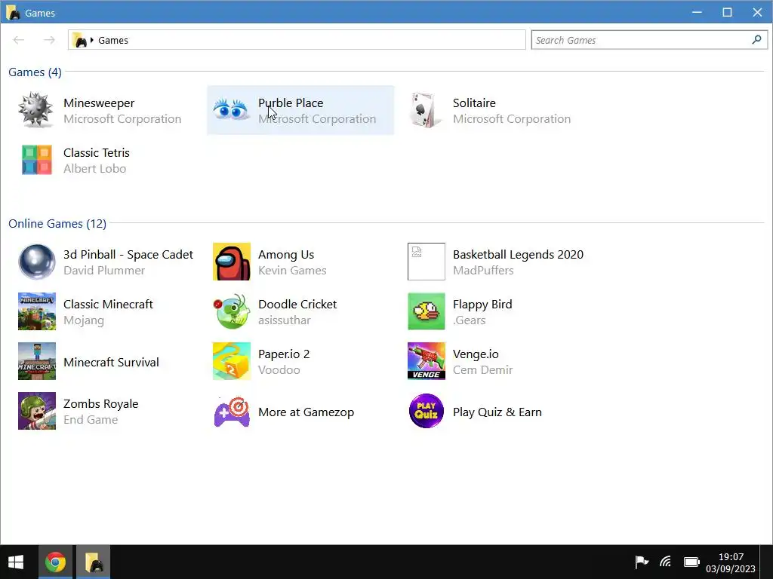This screenshot has width=773, height=579.
Task: Collapse the Games (4) group header
Action: tap(35, 72)
